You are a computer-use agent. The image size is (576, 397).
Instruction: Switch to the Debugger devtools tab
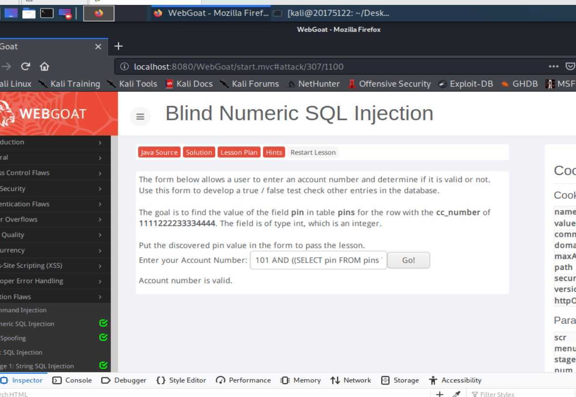point(124,380)
